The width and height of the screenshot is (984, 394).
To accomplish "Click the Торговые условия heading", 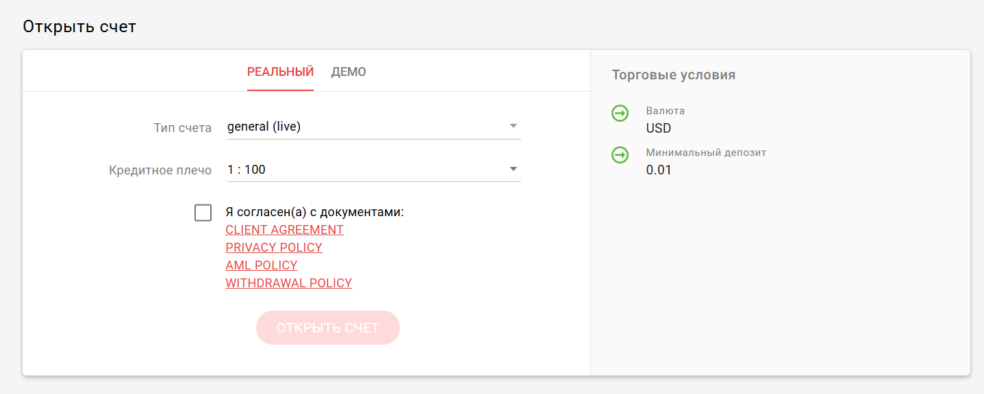I will pos(673,75).
